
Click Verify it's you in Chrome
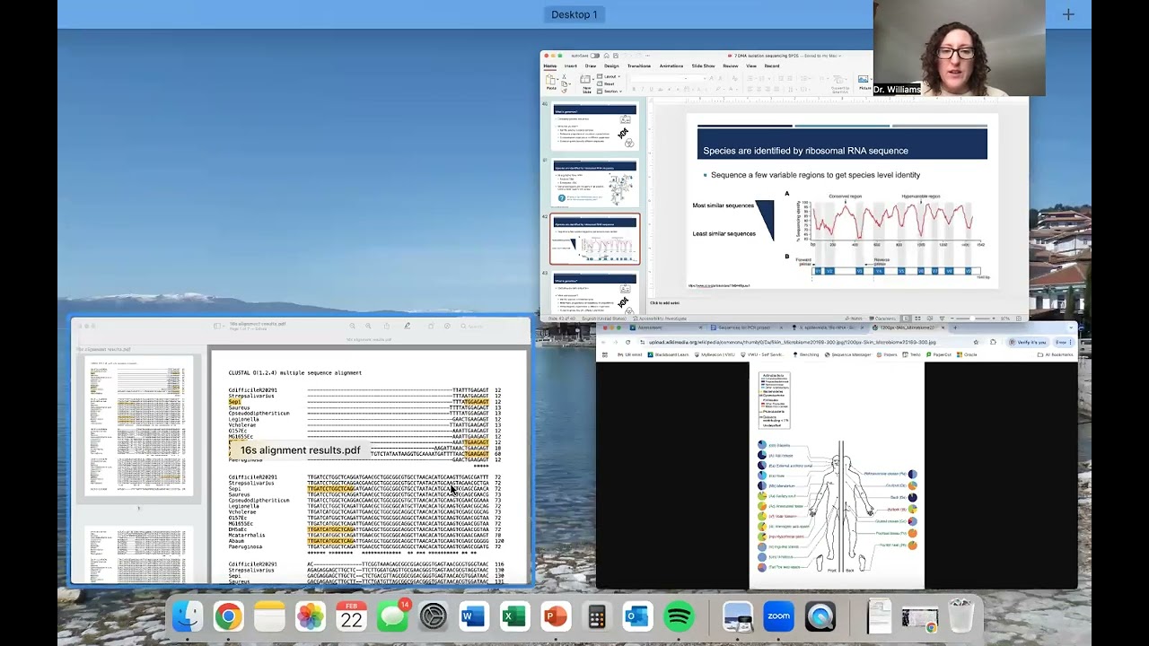tap(1028, 342)
